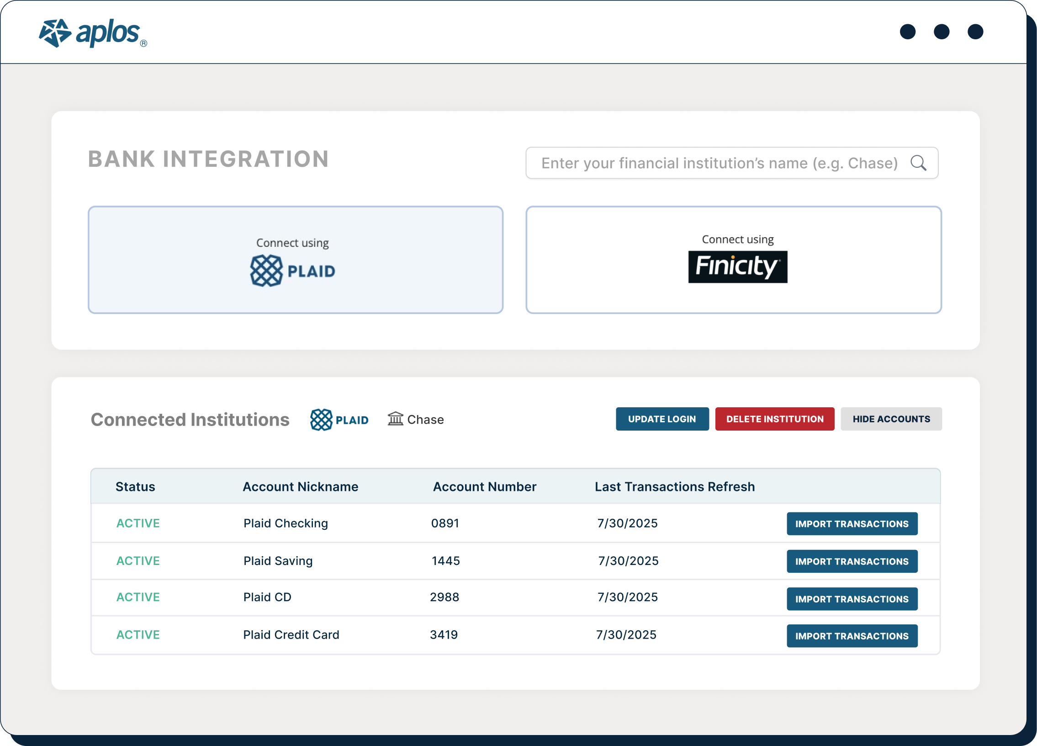Import transactions for Plaid Saving
The image size is (1037, 746).
pyautogui.click(x=852, y=561)
